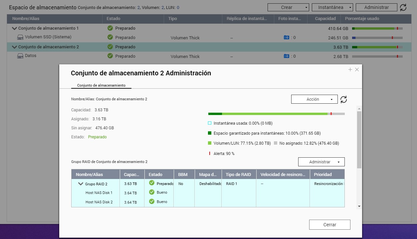Viewport: 417px width, 239px height.
Task: Click the Volumen SSD (Sistema) disk icon
Action: point(20,37)
